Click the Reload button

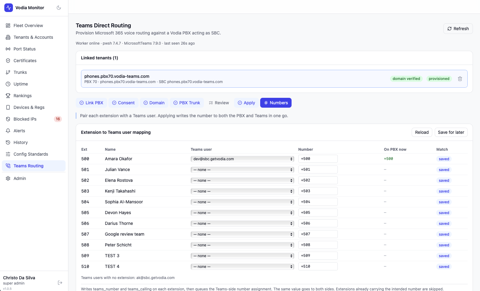(422, 132)
